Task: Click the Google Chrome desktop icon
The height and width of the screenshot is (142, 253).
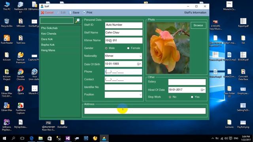Action: tap(21, 75)
